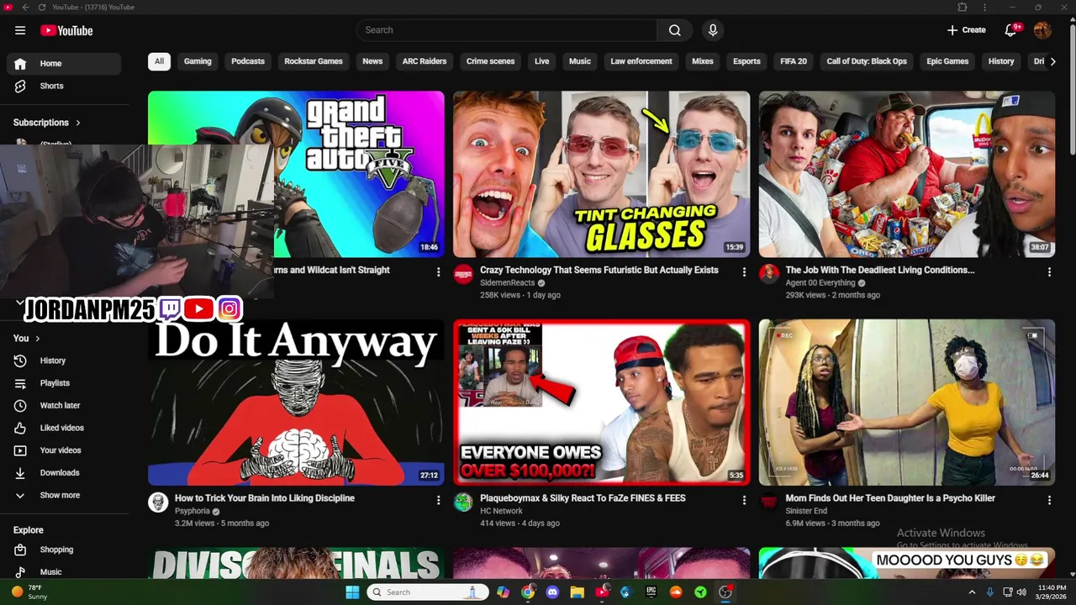1076x605 pixels.
Task: Start voice search with the microphone
Action: [713, 30]
